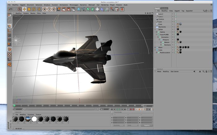Screen dimensions: 217x135
Task: Collapse the HyperNURBS object tree
Action: coord(157,35)
